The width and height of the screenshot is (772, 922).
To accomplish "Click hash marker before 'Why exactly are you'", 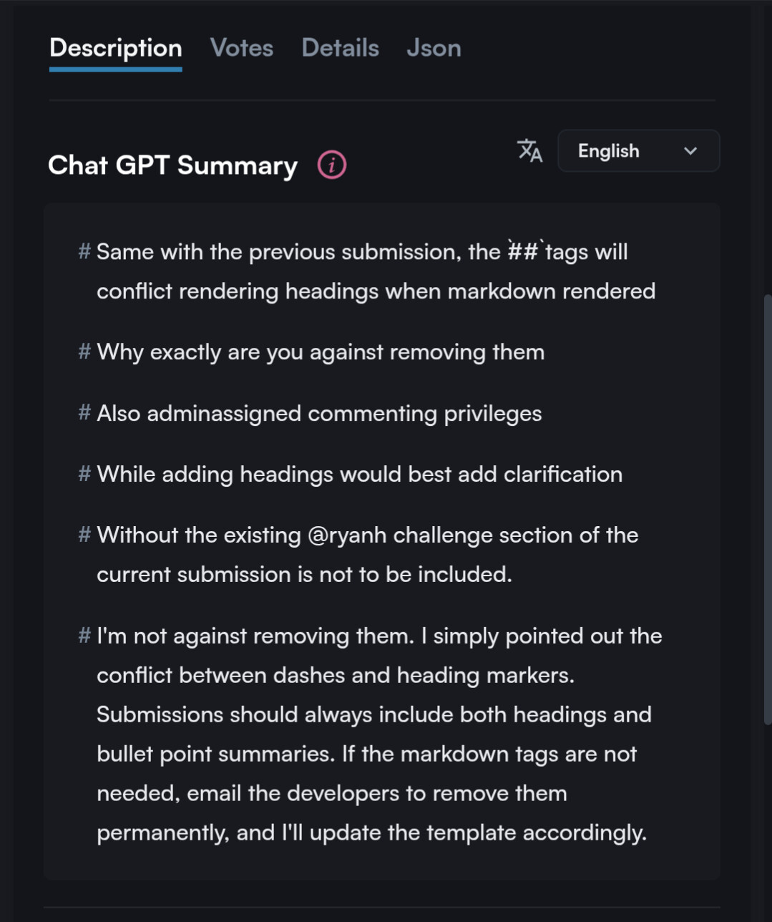I will 84,351.
